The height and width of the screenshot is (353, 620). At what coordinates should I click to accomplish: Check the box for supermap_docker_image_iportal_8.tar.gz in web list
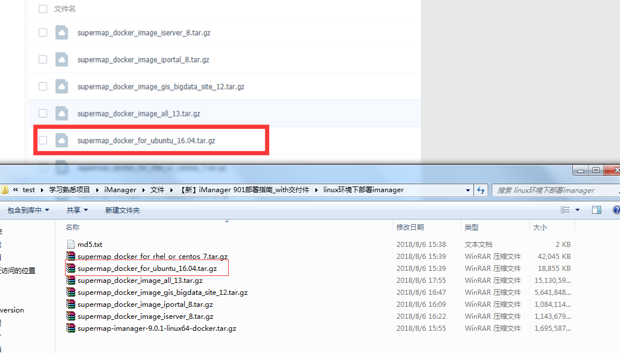[43, 59]
